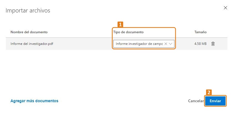Select the Informe del investigador.pdf file name
Viewport: 233px width, 113px height.
pyautogui.click(x=32, y=44)
